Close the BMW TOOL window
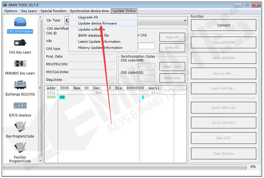This screenshot has width=264, height=178. [x=256, y=5]
